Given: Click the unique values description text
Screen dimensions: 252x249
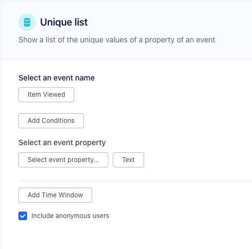Looking at the screenshot, I should [x=117, y=40].
